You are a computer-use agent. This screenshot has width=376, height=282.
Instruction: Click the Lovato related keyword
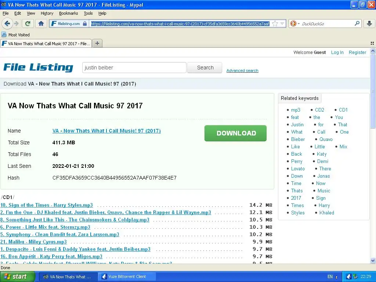click(x=298, y=169)
